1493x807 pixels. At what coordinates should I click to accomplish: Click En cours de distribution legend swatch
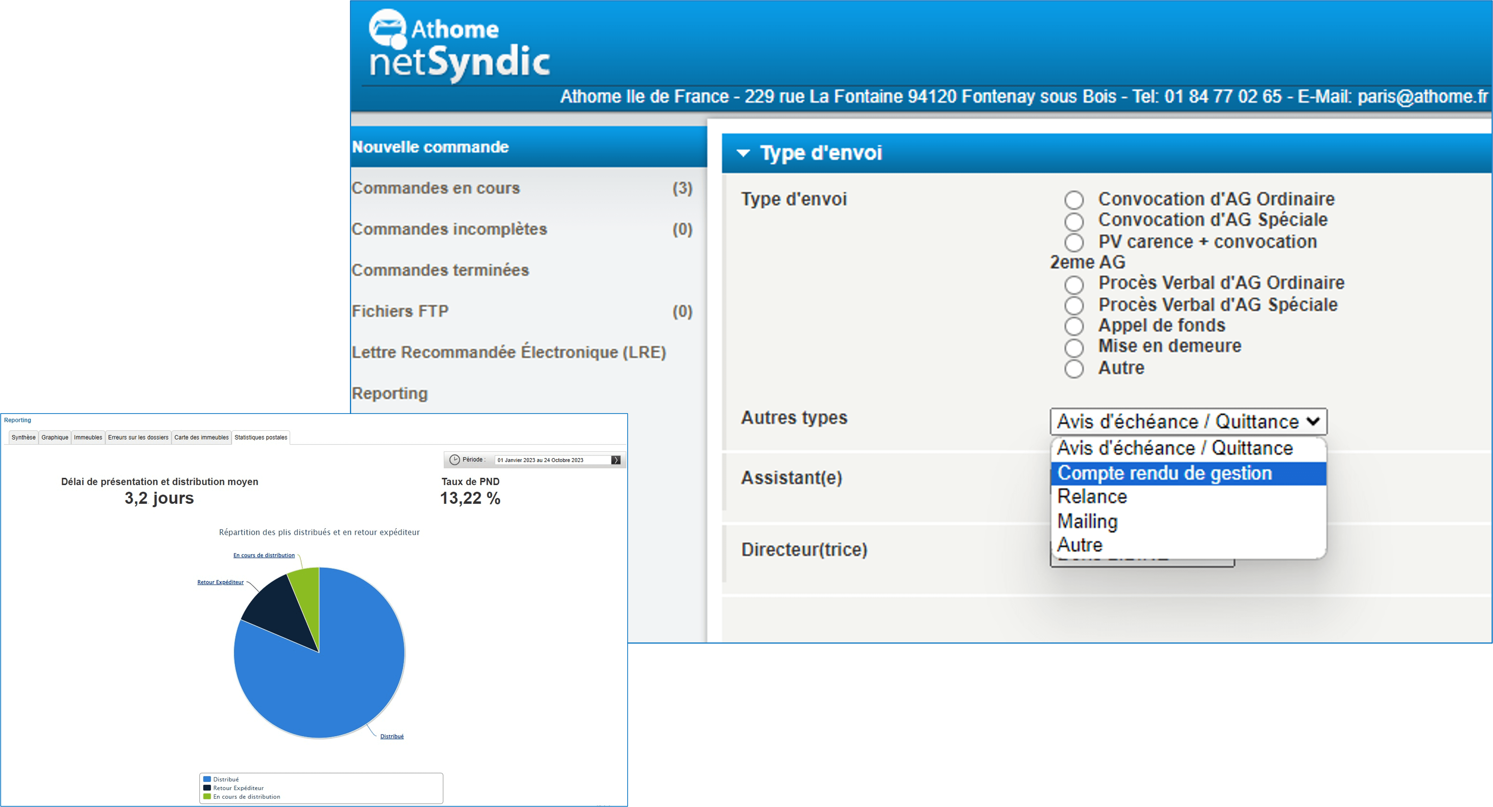coord(207,797)
